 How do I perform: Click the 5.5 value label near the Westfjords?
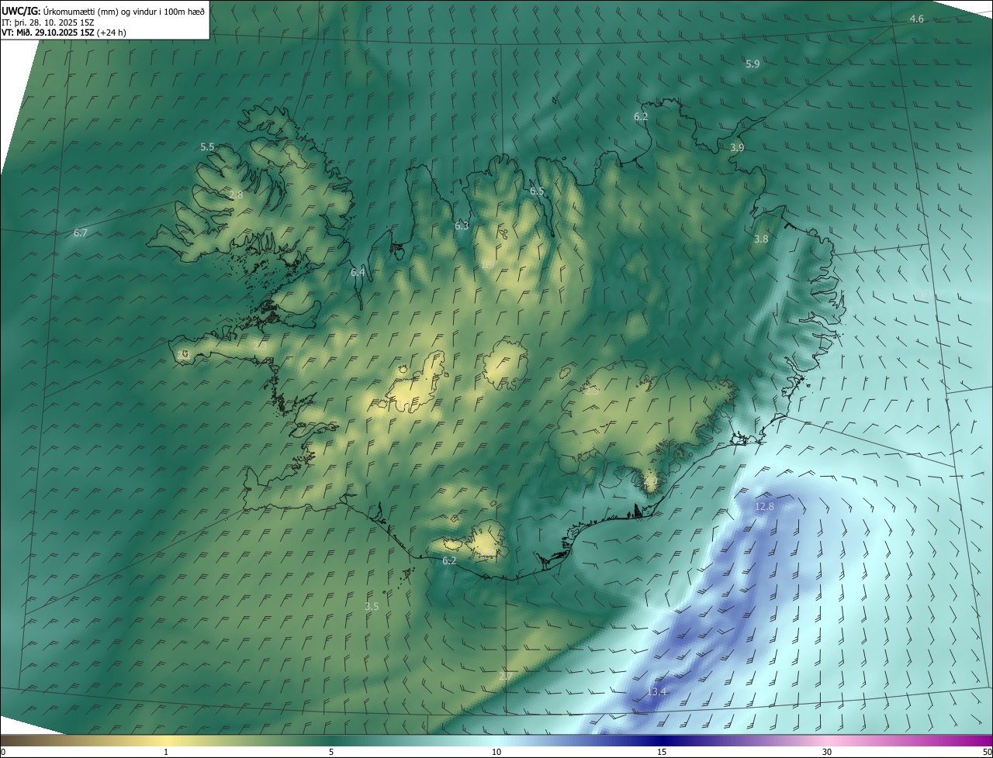207,146
